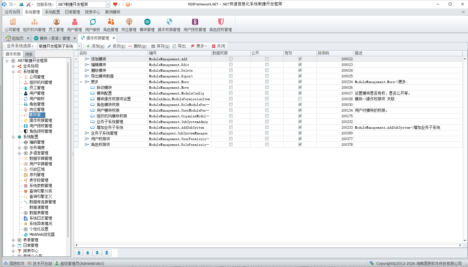
Task: Switch to the 日常管理 ribbon tab
Action: (x=72, y=12)
